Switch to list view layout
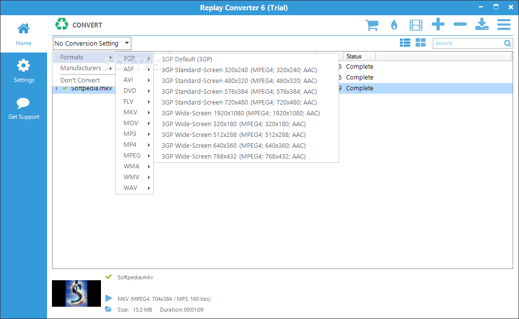 (x=405, y=43)
